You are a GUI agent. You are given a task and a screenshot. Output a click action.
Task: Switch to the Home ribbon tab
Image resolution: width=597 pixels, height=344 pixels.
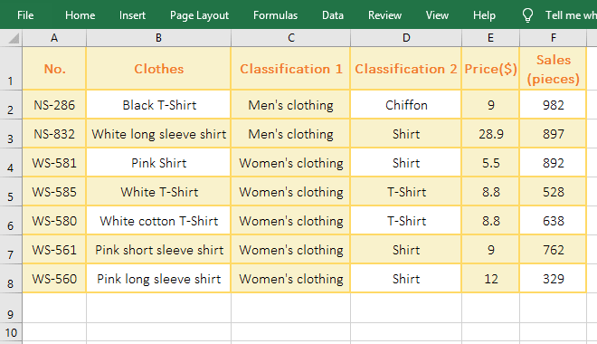click(x=80, y=15)
